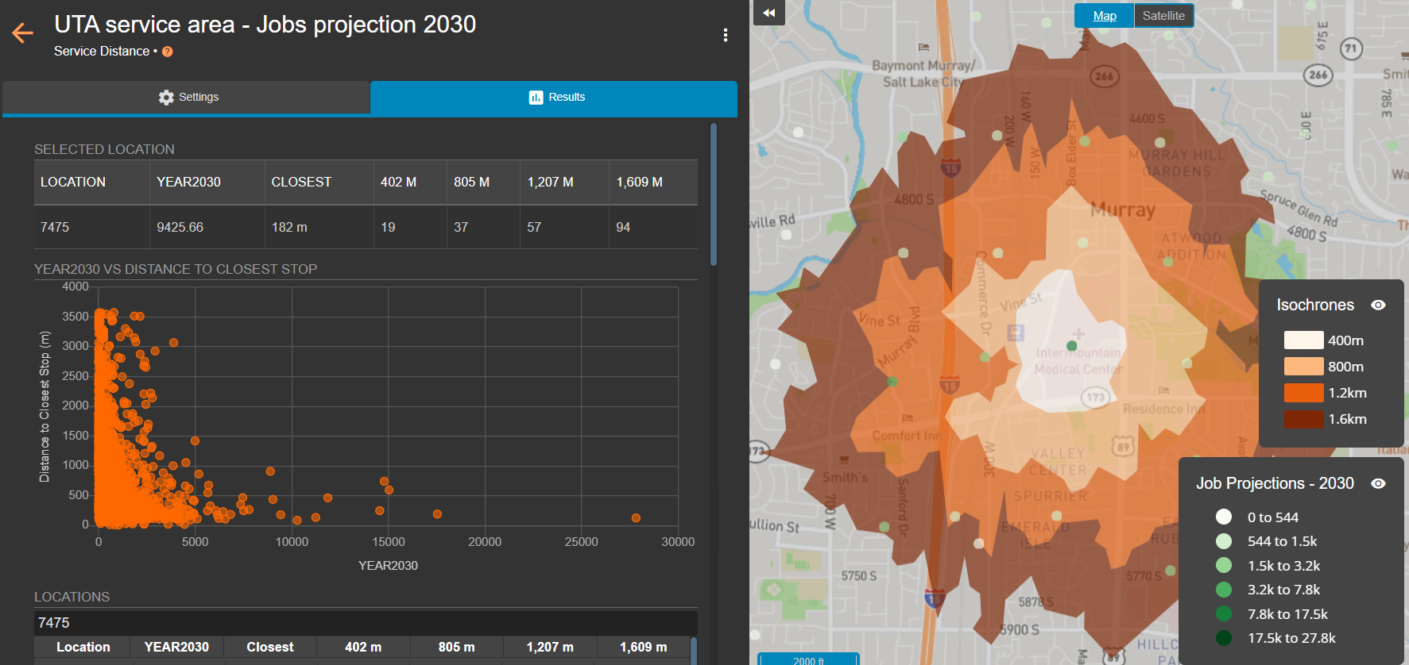This screenshot has width=1409, height=665.
Task: Open the Settings tab
Action: 187,97
